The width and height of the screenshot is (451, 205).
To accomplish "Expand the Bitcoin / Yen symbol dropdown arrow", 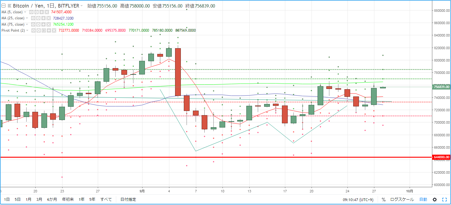I will pyautogui.click(x=82, y=6).
